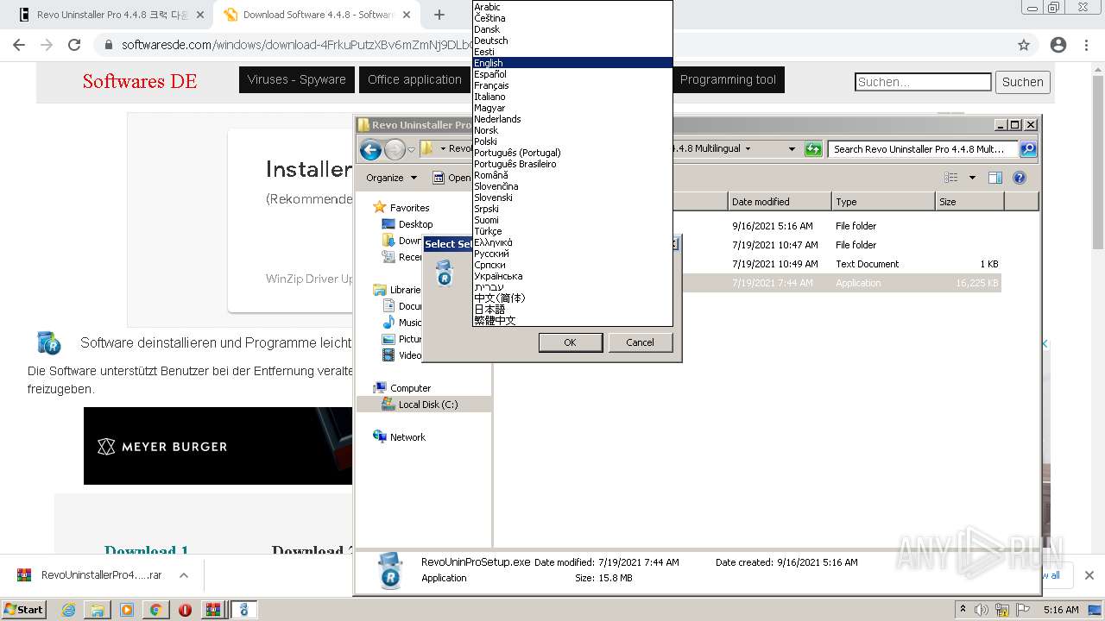This screenshot has width=1105, height=621.
Task: Choose English from language list
Action: tap(572, 63)
